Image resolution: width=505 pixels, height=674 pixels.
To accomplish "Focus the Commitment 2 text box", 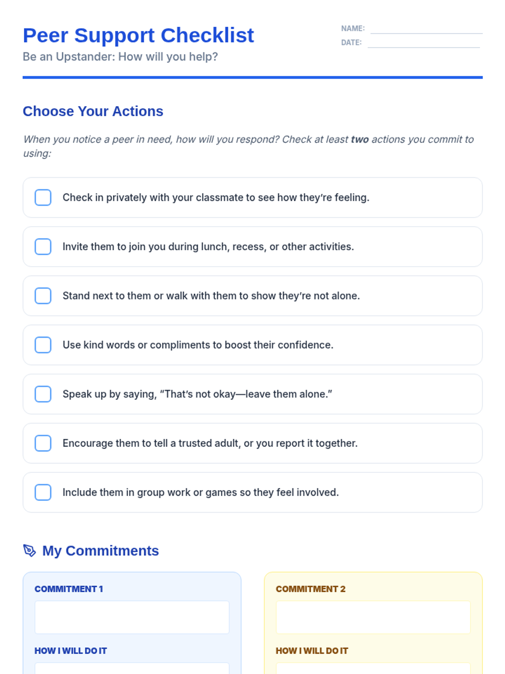I will coord(373,617).
